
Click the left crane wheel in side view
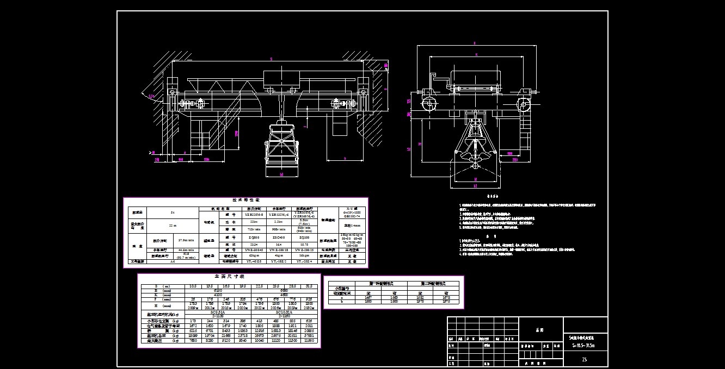pos(428,103)
